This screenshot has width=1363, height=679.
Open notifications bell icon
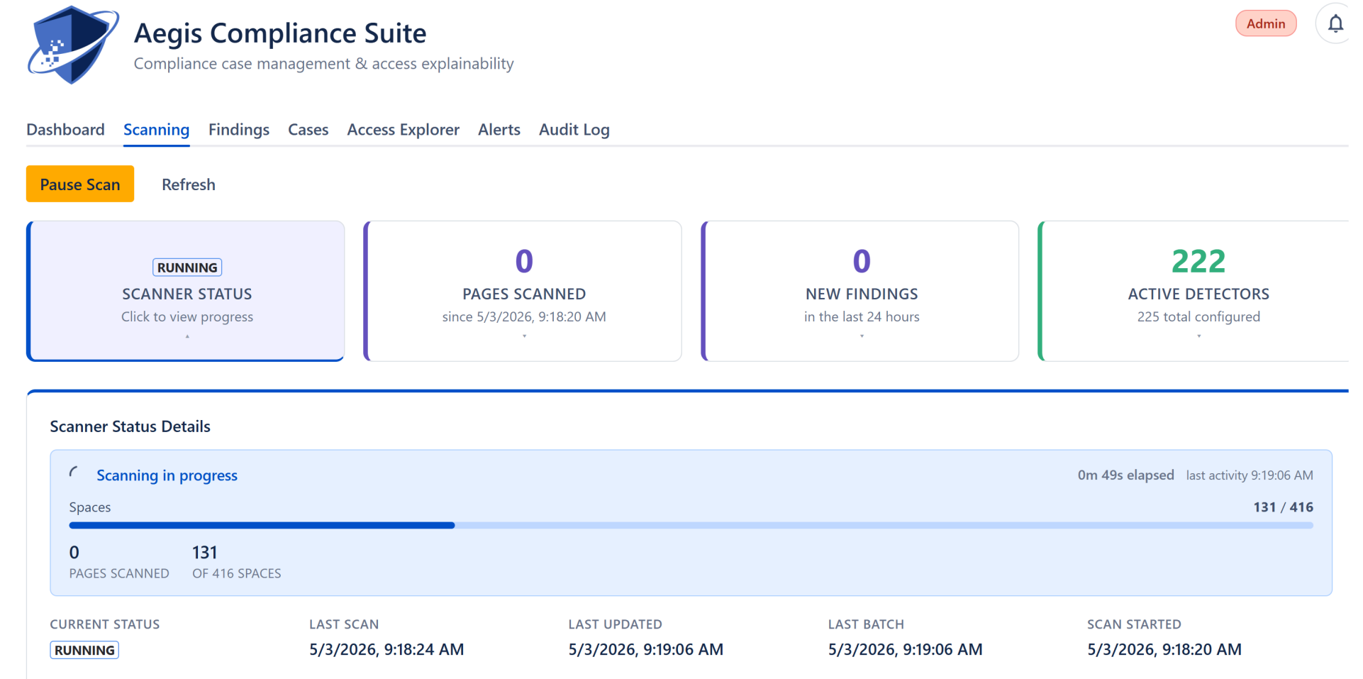pyautogui.click(x=1335, y=23)
